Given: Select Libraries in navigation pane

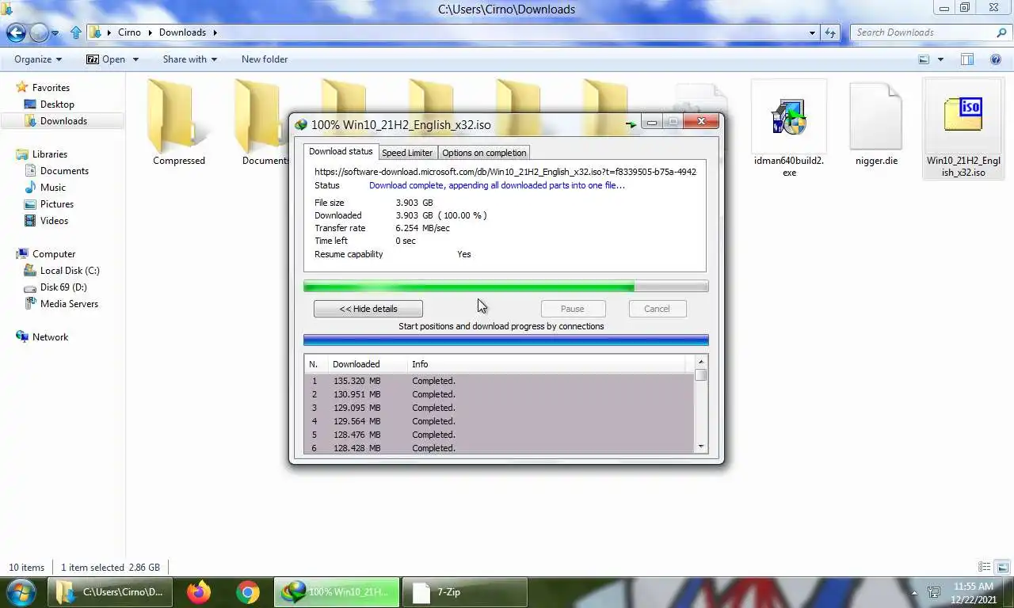Looking at the screenshot, I should pyautogui.click(x=50, y=154).
